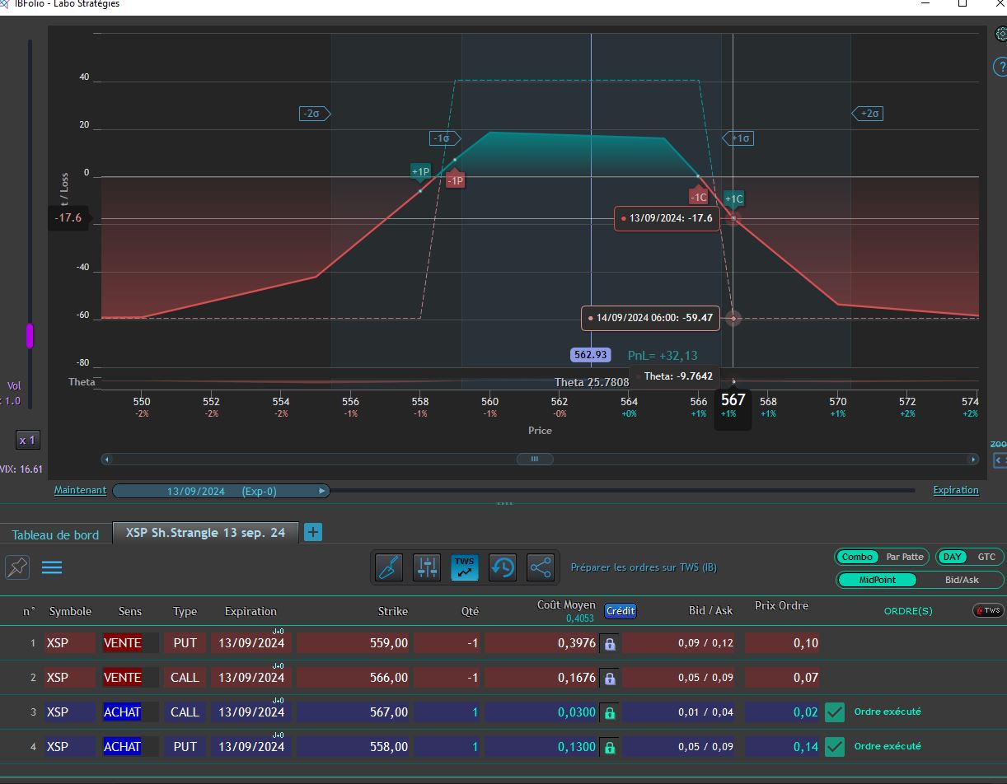The image size is (1007, 784).
Task: Click the chart scrollbar left arrow
Action: [106, 460]
